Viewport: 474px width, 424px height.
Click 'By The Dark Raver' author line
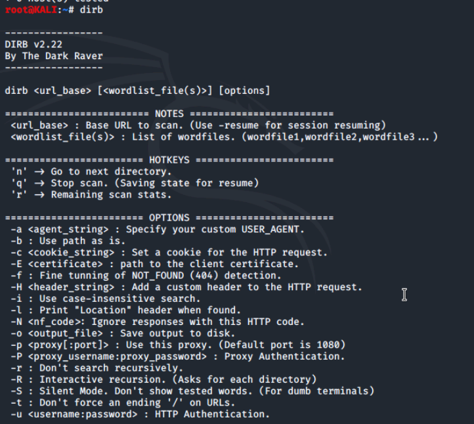(54, 56)
